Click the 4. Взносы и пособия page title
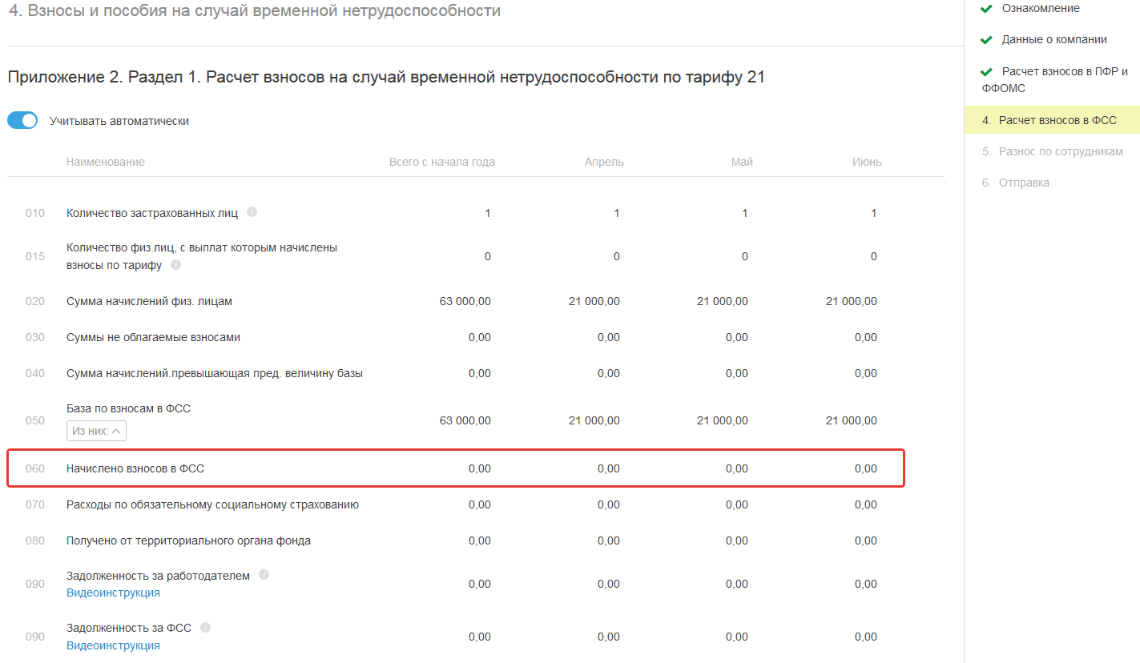Image resolution: width=1140 pixels, height=663 pixels. pos(255,11)
